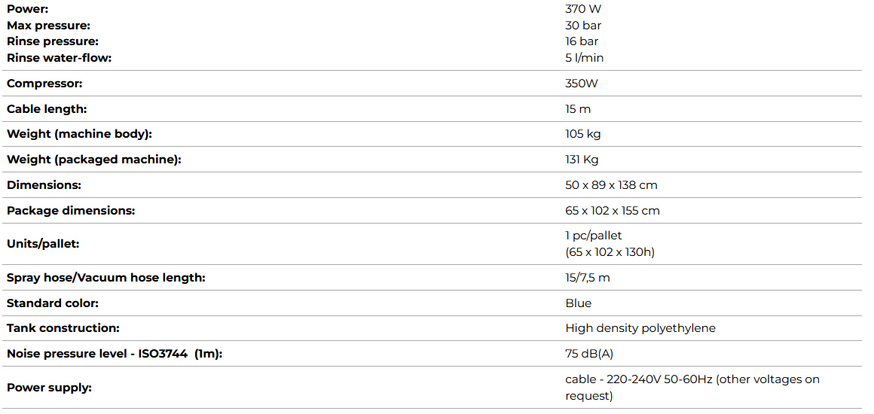
Task: Click the 370 W power value
Action: (x=583, y=9)
